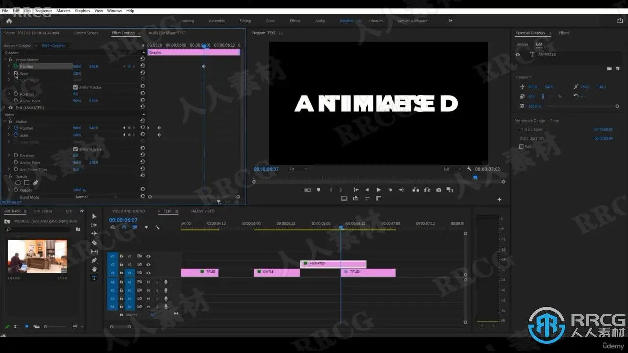Image resolution: width=628 pixels, height=353 pixels.
Task: Go to In point in Program monitor
Action: [356, 190]
